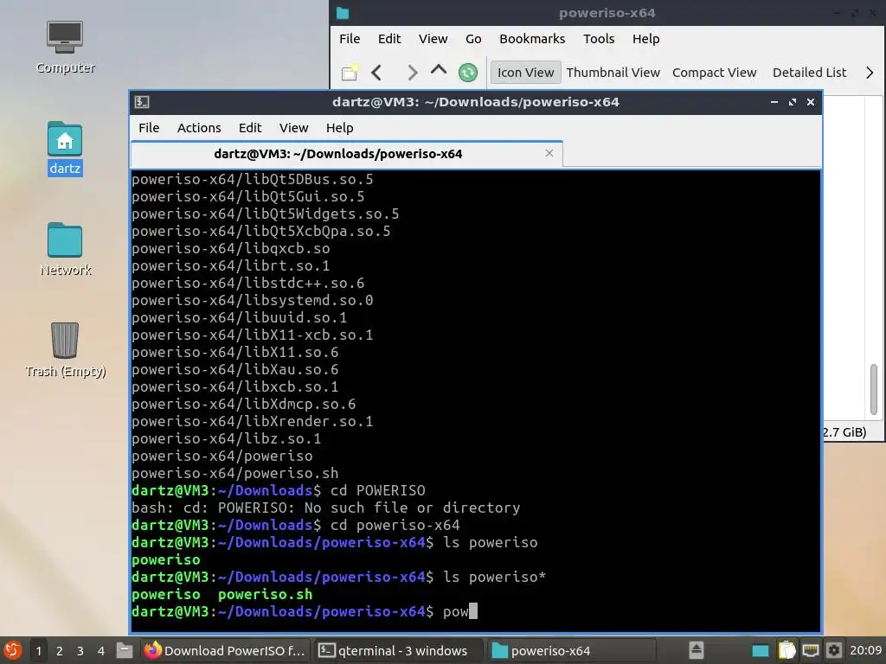Open the qterminal Edit menu
886x664 pixels.
coord(250,128)
